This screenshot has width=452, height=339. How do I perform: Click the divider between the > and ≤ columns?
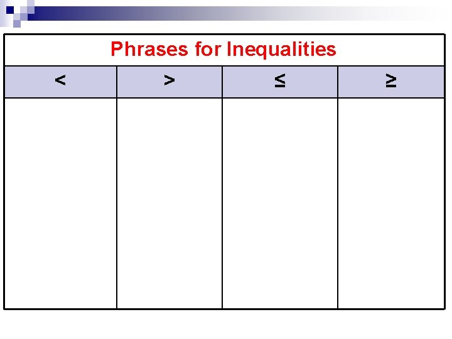pyautogui.click(x=222, y=187)
